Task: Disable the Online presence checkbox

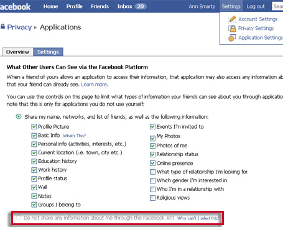Action: point(152,163)
